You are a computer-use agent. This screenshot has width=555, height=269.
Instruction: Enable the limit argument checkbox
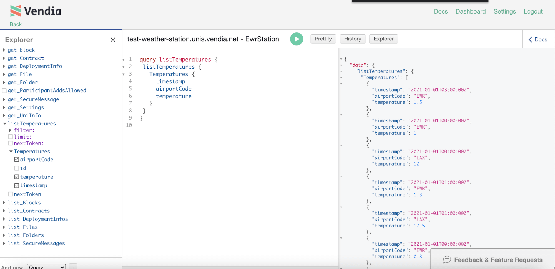click(10, 137)
